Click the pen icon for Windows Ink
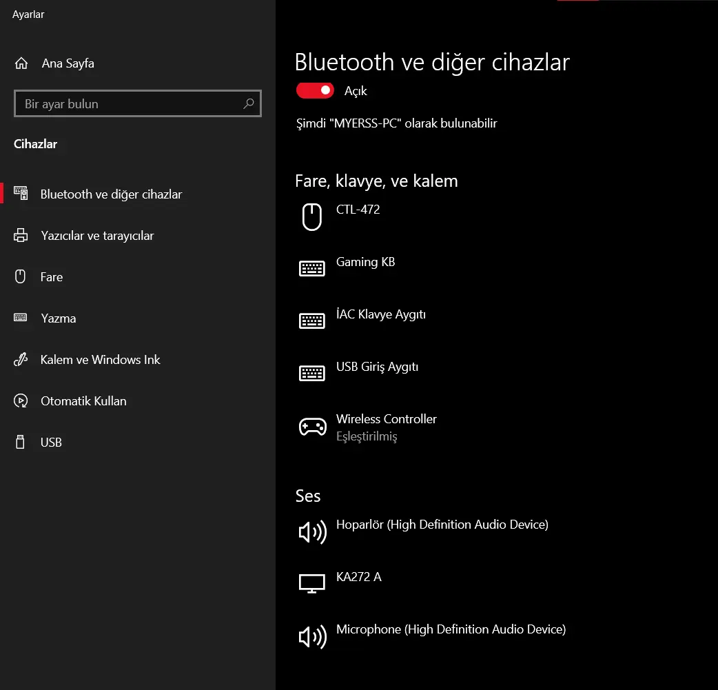This screenshot has width=718, height=690. (21, 359)
